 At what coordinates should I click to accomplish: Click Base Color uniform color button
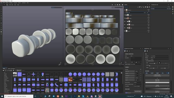point(157,80)
